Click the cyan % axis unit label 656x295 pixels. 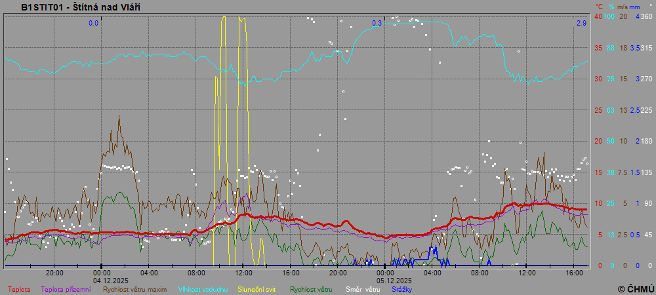610,7
